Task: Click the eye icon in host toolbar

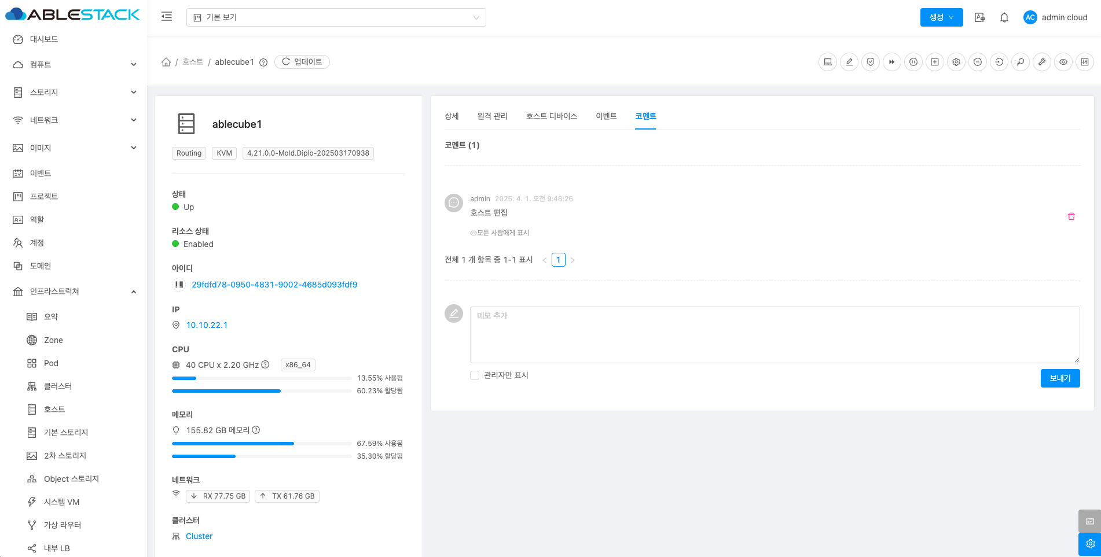Action: 1063,62
